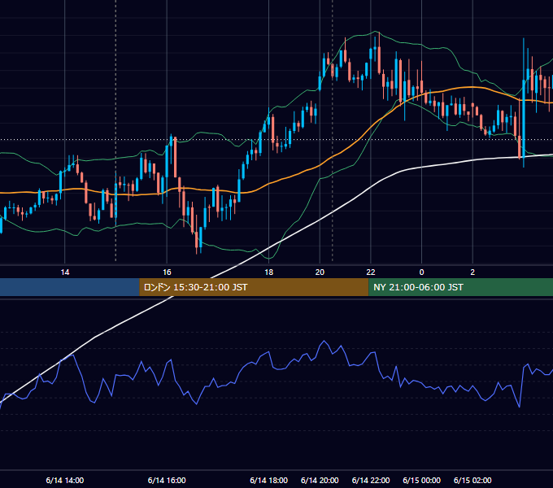The height and width of the screenshot is (488, 553).
Task: Click the 6/14 18:00 date label
Action: 268,480
